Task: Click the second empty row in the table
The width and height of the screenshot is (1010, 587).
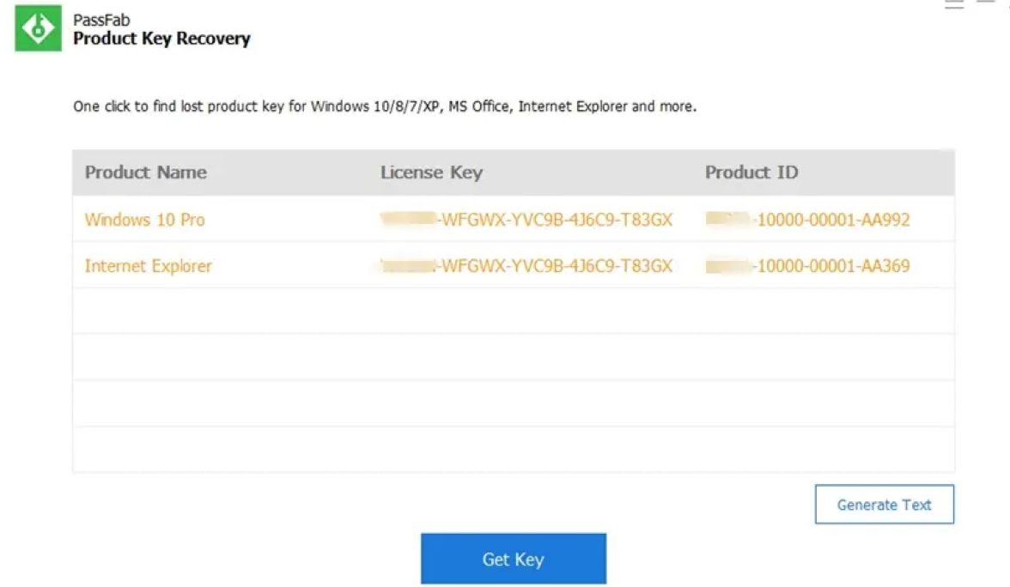Action: pyautogui.click(x=513, y=357)
